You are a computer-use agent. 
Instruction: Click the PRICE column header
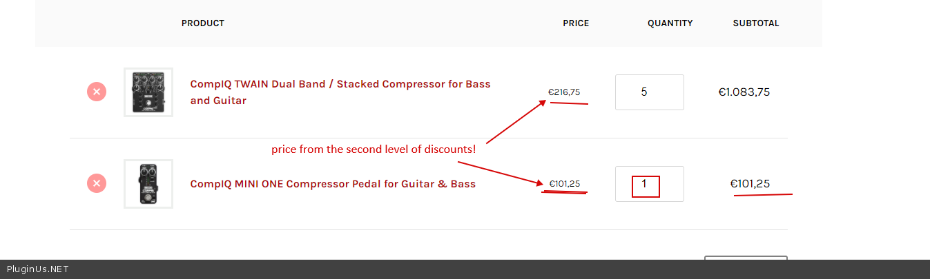point(576,23)
